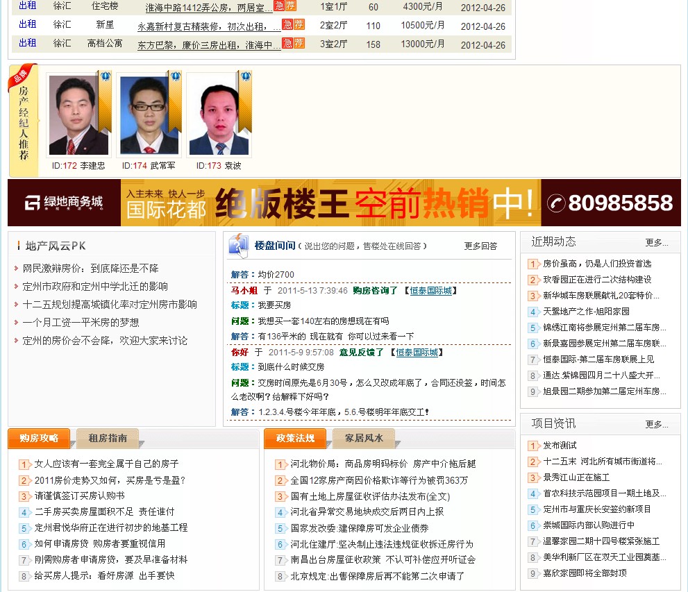The width and height of the screenshot is (688, 592).
Task: Open 国家发改委:建保障房可发企业债券
Action: 360,528
